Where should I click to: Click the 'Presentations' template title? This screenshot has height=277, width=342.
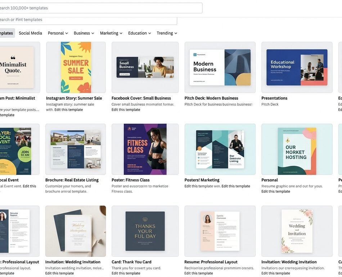coord(274,98)
